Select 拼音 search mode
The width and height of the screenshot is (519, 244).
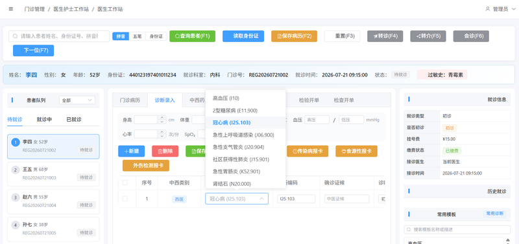pos(121,36)
